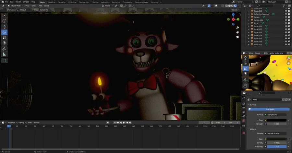Open Orientation Default dropdown

click(24, 10)
